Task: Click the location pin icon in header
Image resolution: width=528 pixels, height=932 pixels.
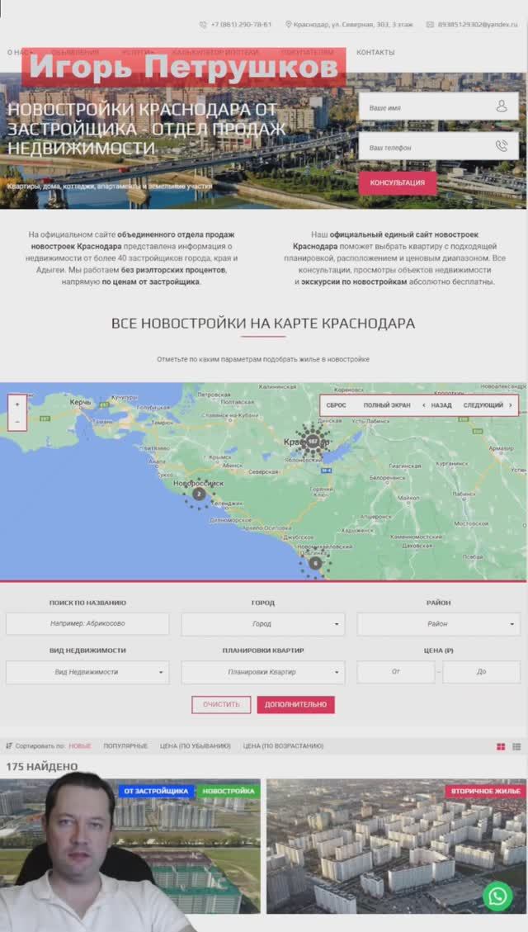Action: (x=289, y=25)
